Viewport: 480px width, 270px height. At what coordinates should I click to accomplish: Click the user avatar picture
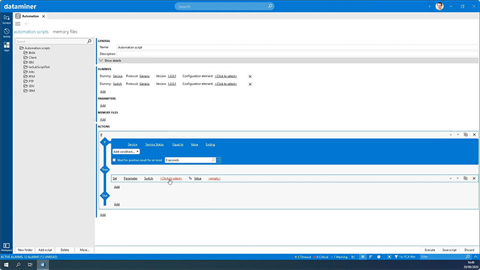tap(439, 6)
